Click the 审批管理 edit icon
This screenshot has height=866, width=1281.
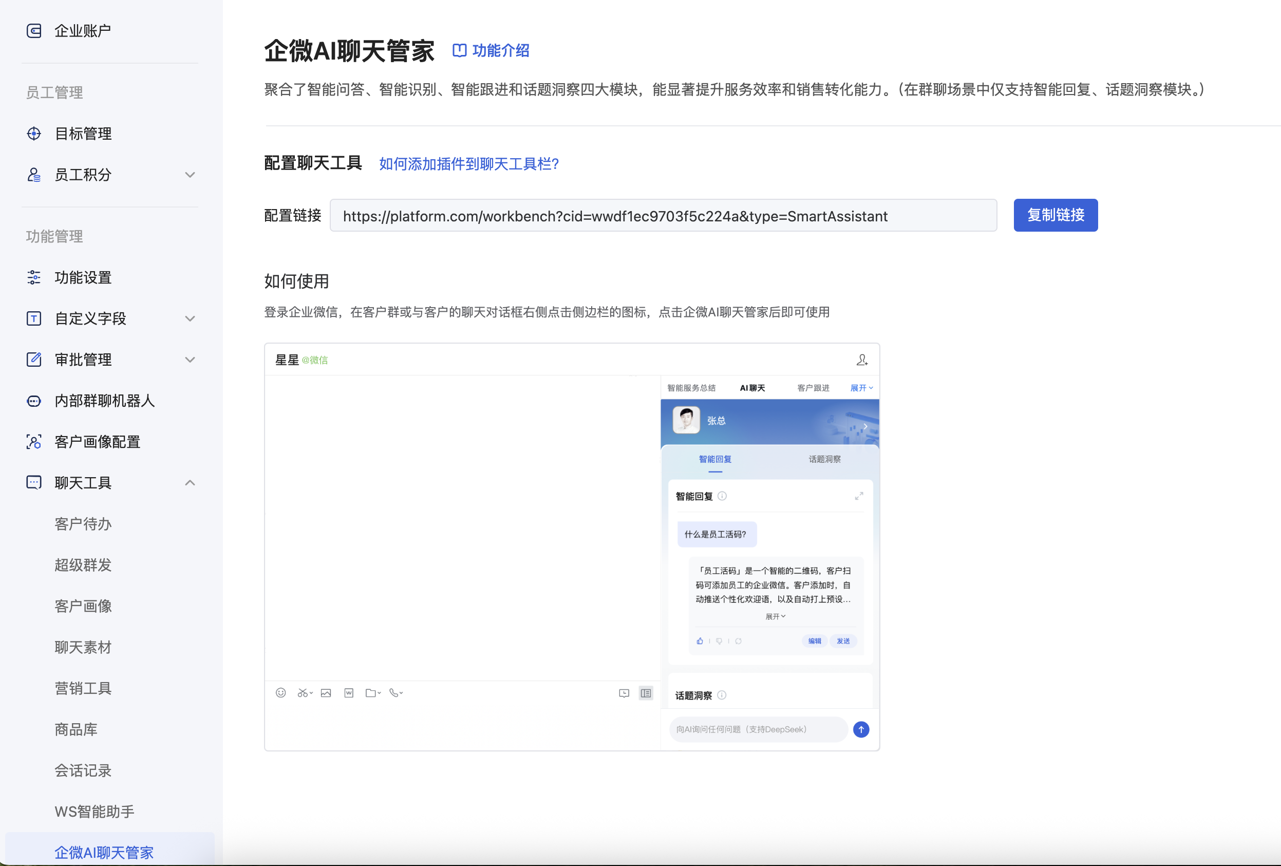(34, 360)
